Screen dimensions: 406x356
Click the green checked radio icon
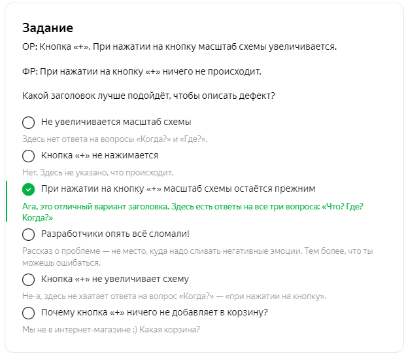tap(29, 189)
